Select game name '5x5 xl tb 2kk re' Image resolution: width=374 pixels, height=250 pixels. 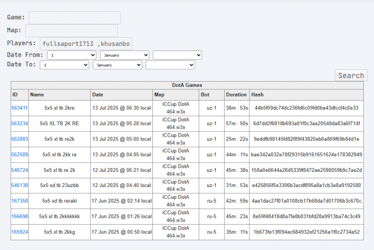point(60,155)
